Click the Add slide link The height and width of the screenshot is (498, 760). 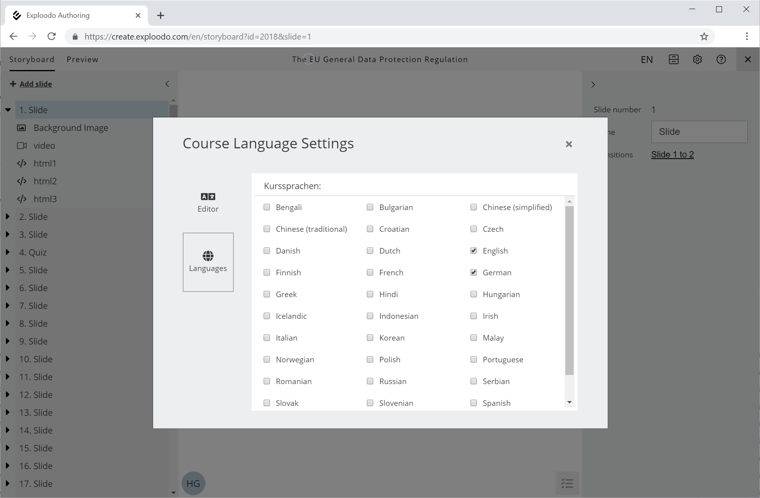pos(36,84)
